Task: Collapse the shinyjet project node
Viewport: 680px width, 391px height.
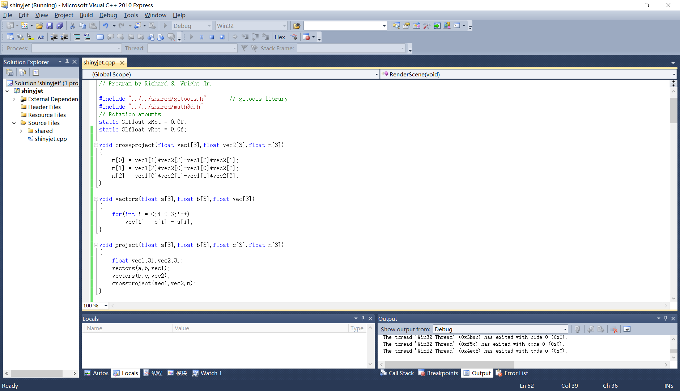Action: pos(7,91)
